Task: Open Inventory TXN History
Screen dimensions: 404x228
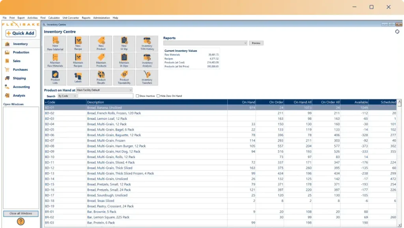Action: 147,43
